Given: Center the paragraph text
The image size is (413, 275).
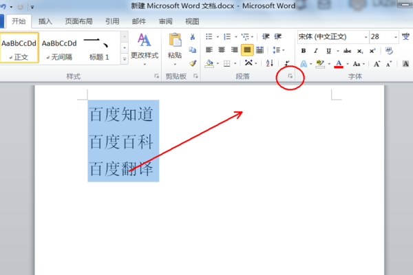Looking at the screenshot, I should (x=222, y=49).
